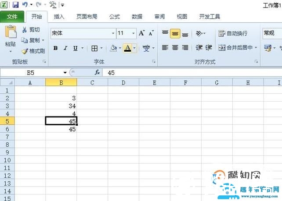Click the Redo arrow icon
Image resolution: width=282 pixels, height=201 pixels.
(x=38, y=5)
